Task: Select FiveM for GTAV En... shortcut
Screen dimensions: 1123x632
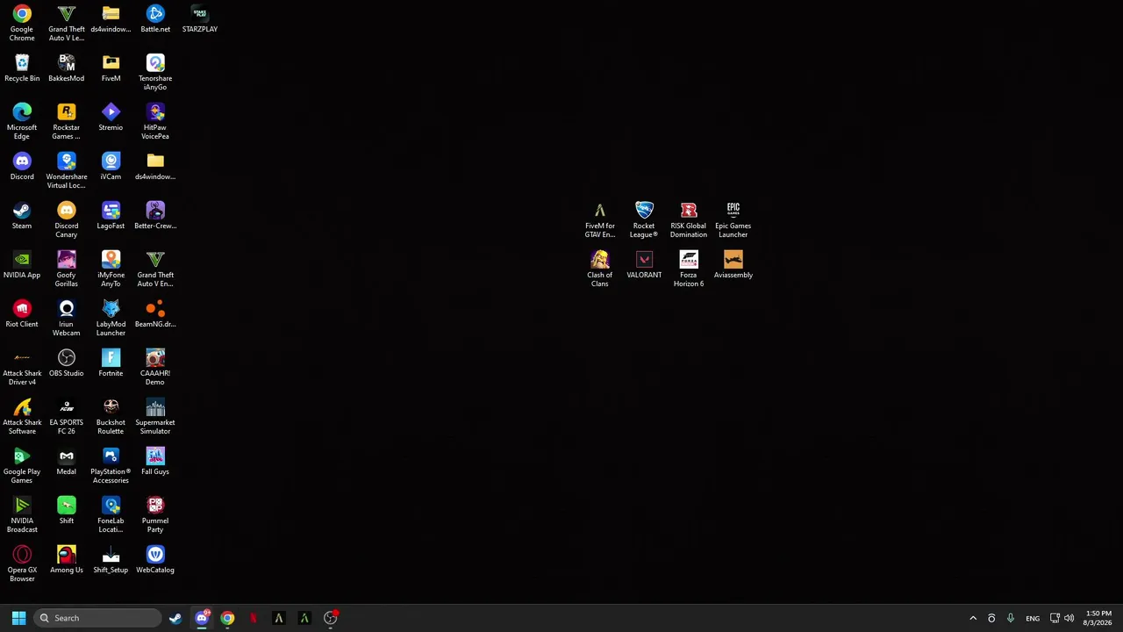Action: tap(600, 219)
